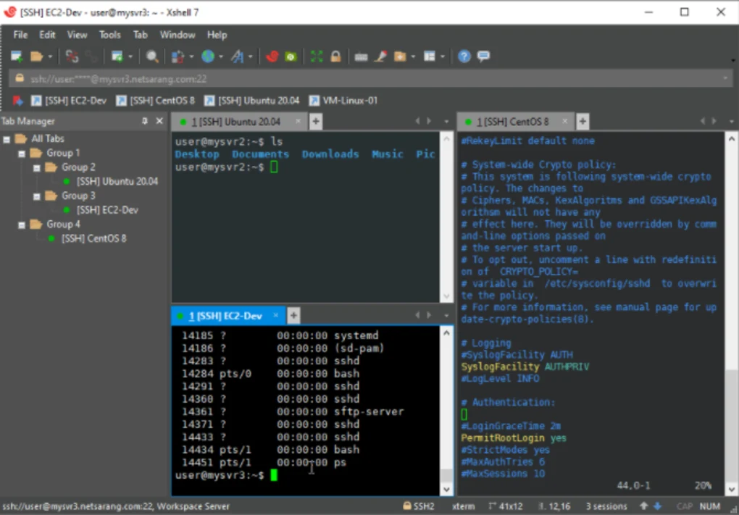Click the Find magnifier icon in toolbar
739x515 pixels.
click(152, 56)
